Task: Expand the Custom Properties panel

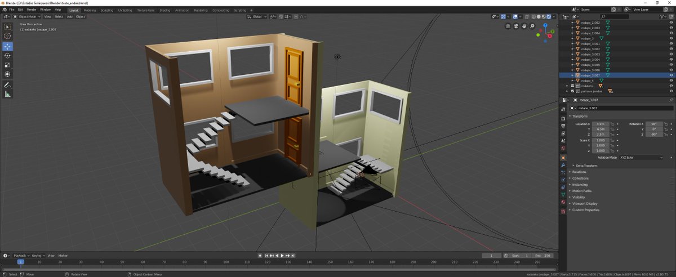Action: pos(585,210)
